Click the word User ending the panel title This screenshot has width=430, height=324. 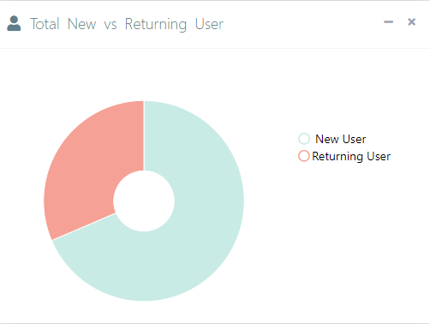coord(209,24)
